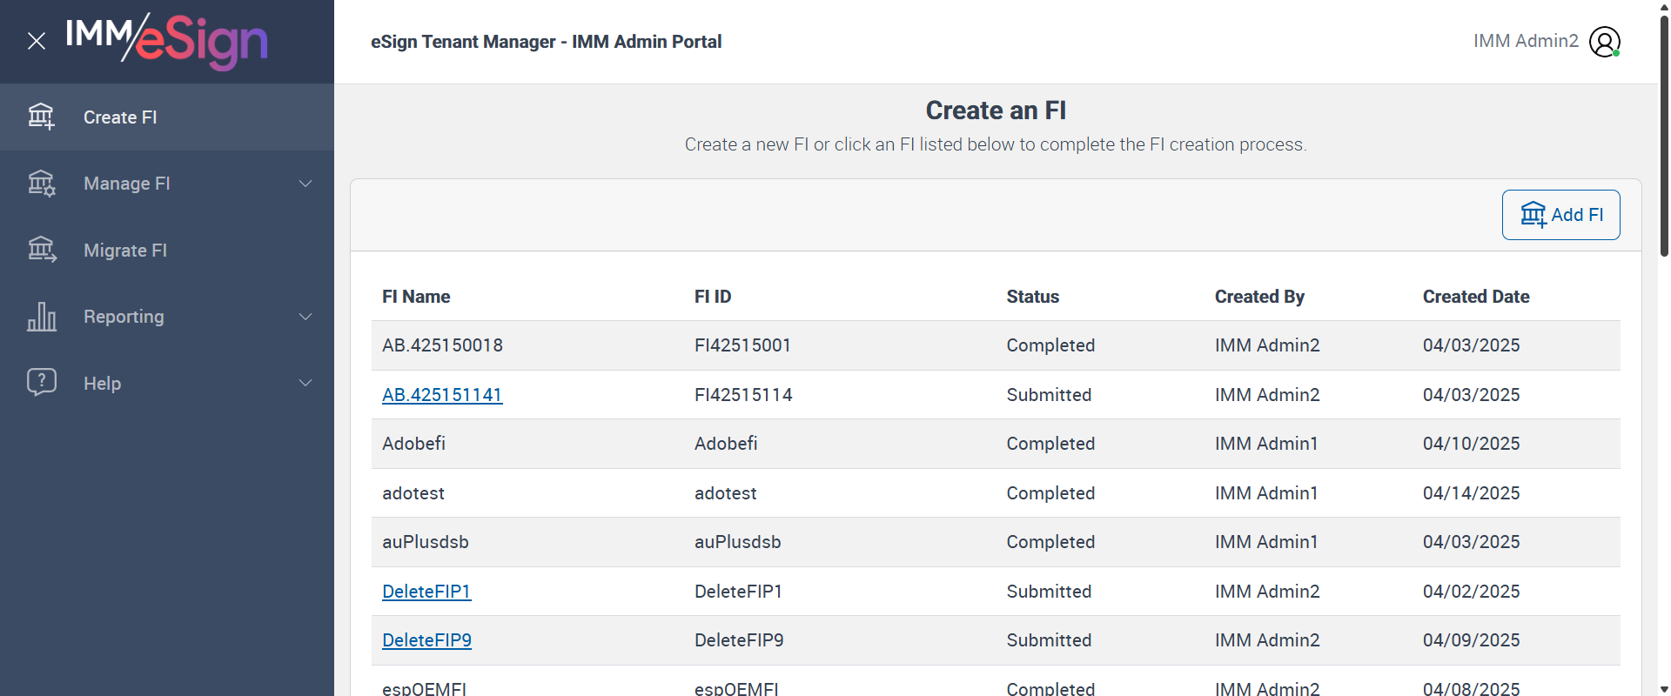Close the sidebar with the X icon

click(37, 41)
